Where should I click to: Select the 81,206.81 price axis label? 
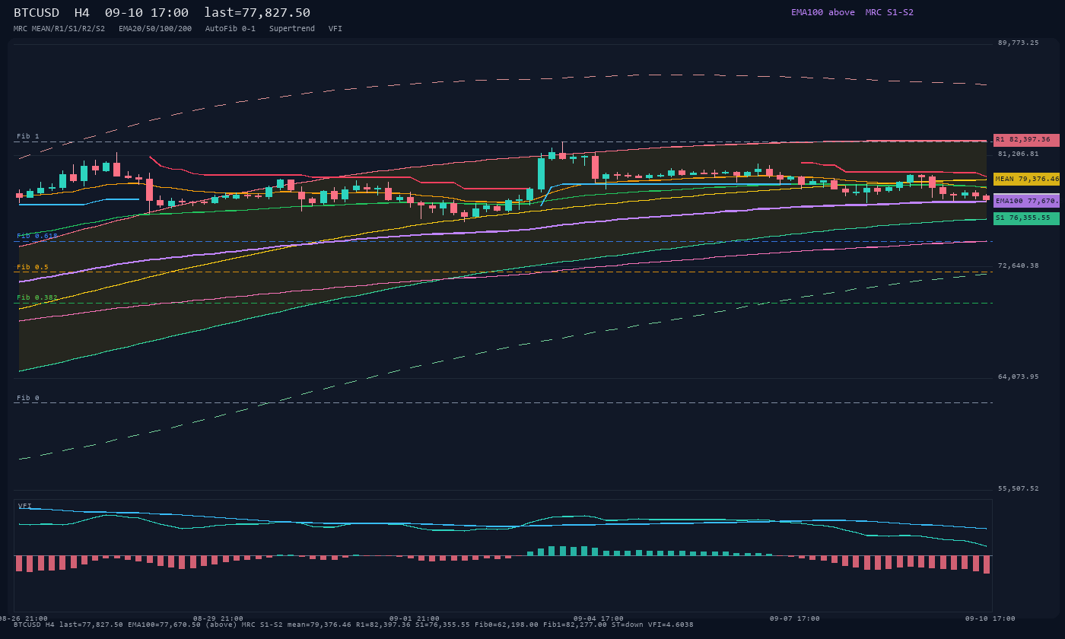pyautogui.click(x=1019, y=154)
